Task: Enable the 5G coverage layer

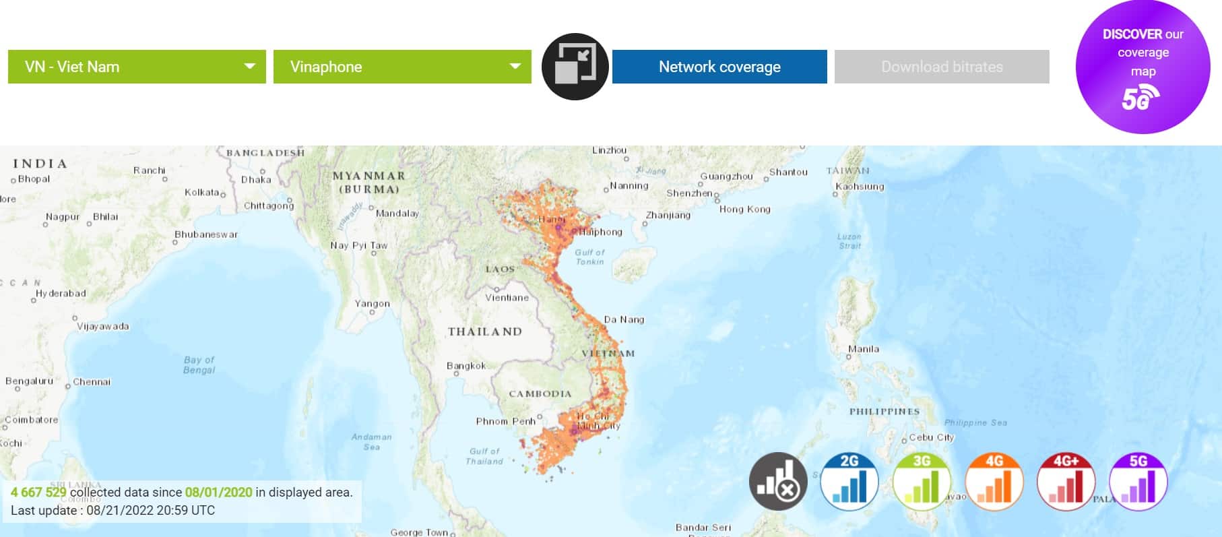Action: point(1138,481)
